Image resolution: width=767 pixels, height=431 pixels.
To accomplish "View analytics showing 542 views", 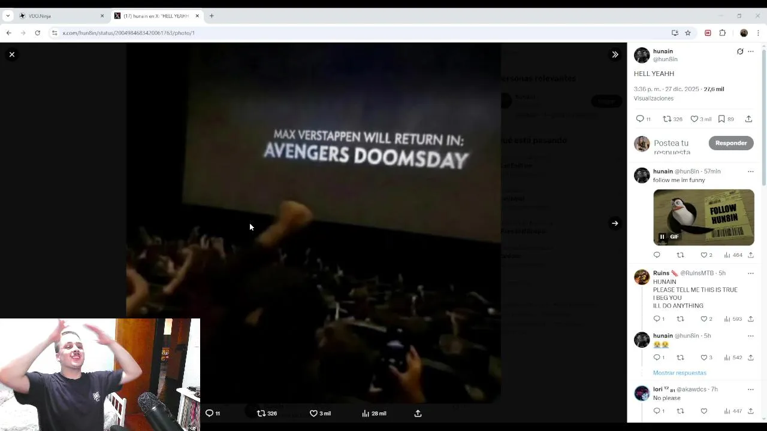I will coord(733,357).
